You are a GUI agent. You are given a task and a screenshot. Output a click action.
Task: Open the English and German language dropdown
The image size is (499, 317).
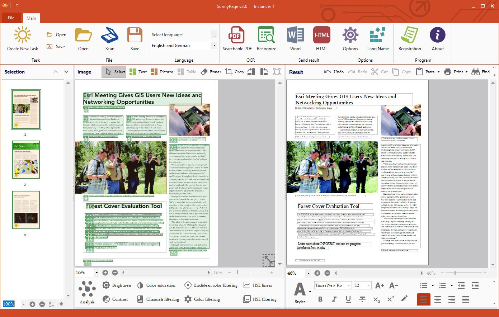coord(214,46)
